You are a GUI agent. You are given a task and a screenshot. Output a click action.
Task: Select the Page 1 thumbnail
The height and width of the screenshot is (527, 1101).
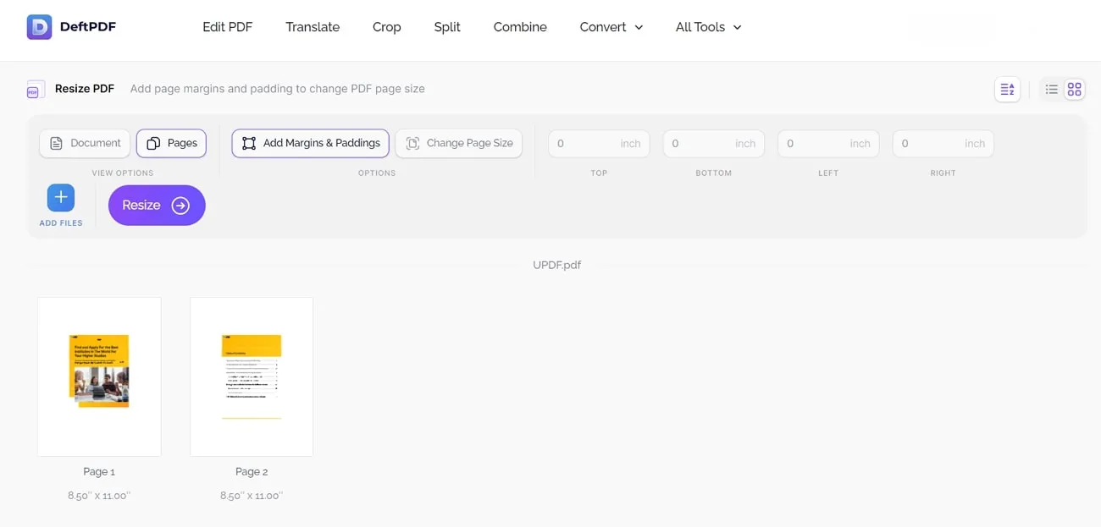tap(99, 376)
